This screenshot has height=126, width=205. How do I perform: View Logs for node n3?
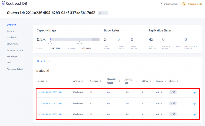(x=194, y=114)
